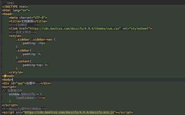The image size is (185, 115).
Task: Click the .sidebar{ selector line
Action: (24, 50)
